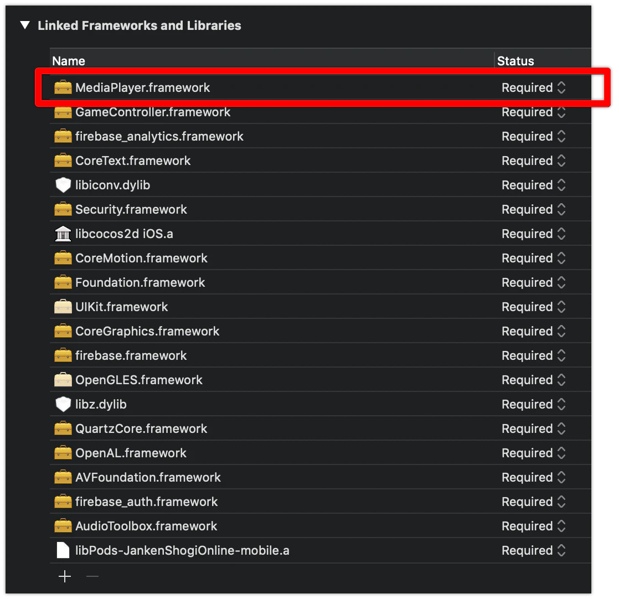Image resolution: width=619 pixels, height=599 pixels.
Task: Click the Name column header
Action: click(x=69, y=61)
